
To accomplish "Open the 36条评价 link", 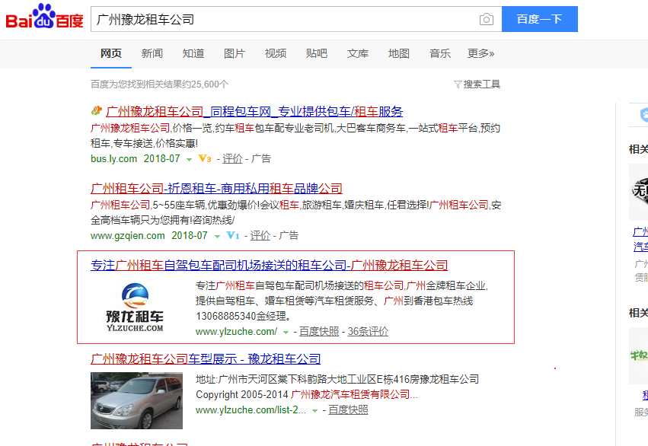I will tap(368, 332).
